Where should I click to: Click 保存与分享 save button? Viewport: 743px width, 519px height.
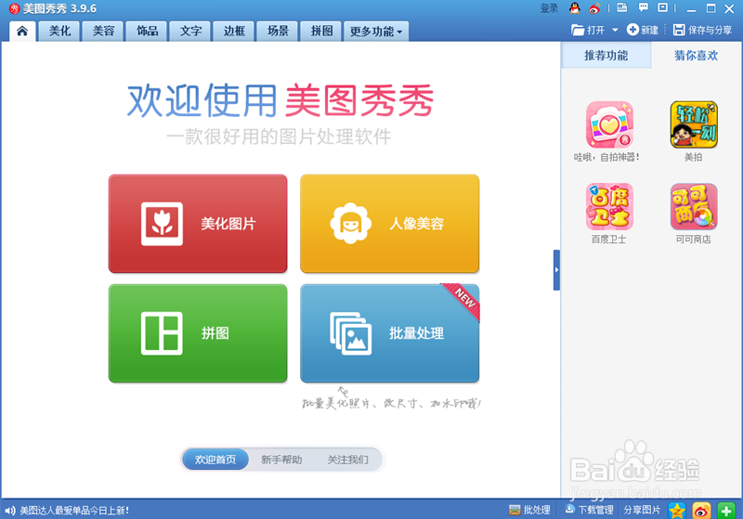(x=703, y=31)
